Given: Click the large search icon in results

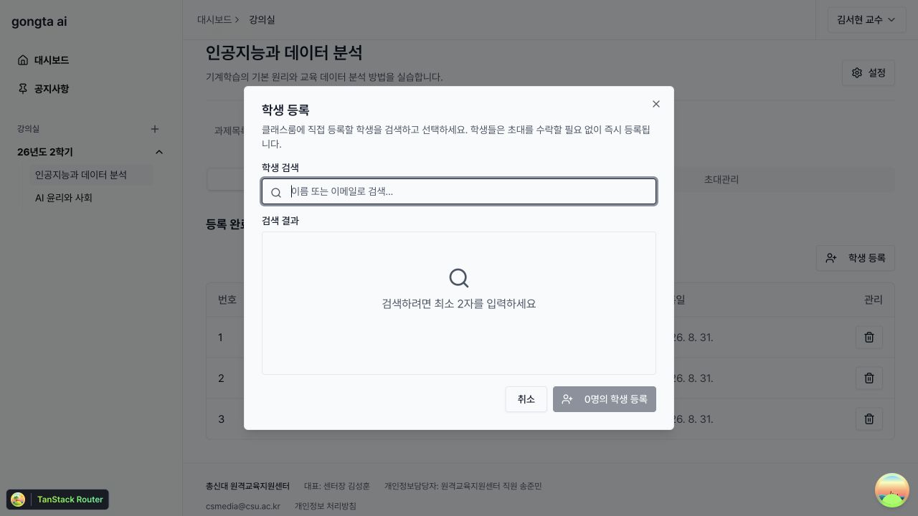Looking at the screenshot, I should click(459, 278).
